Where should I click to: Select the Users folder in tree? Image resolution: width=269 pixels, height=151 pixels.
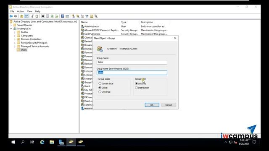[24, 50]
